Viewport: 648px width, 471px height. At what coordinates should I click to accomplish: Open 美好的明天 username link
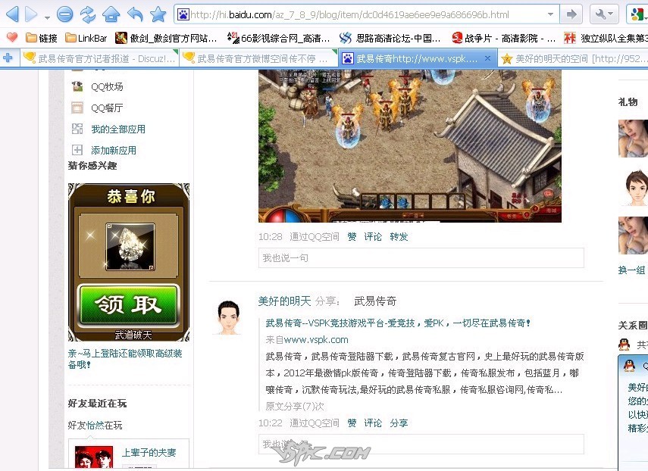pos(284,301)
